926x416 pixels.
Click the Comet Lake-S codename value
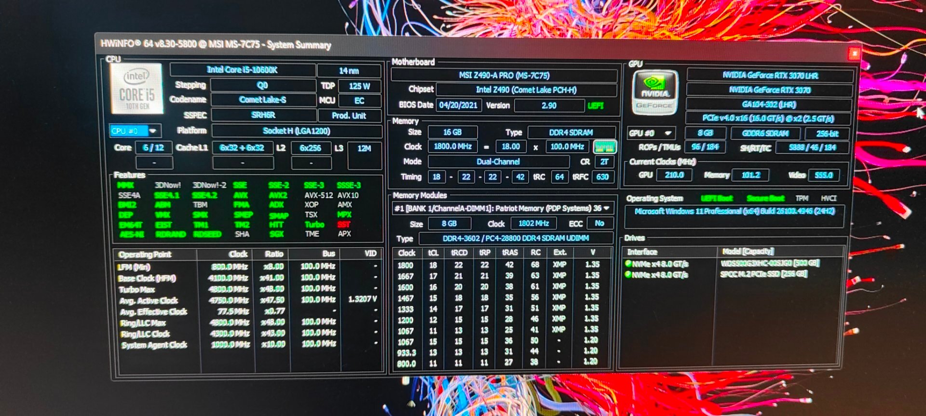263,100
